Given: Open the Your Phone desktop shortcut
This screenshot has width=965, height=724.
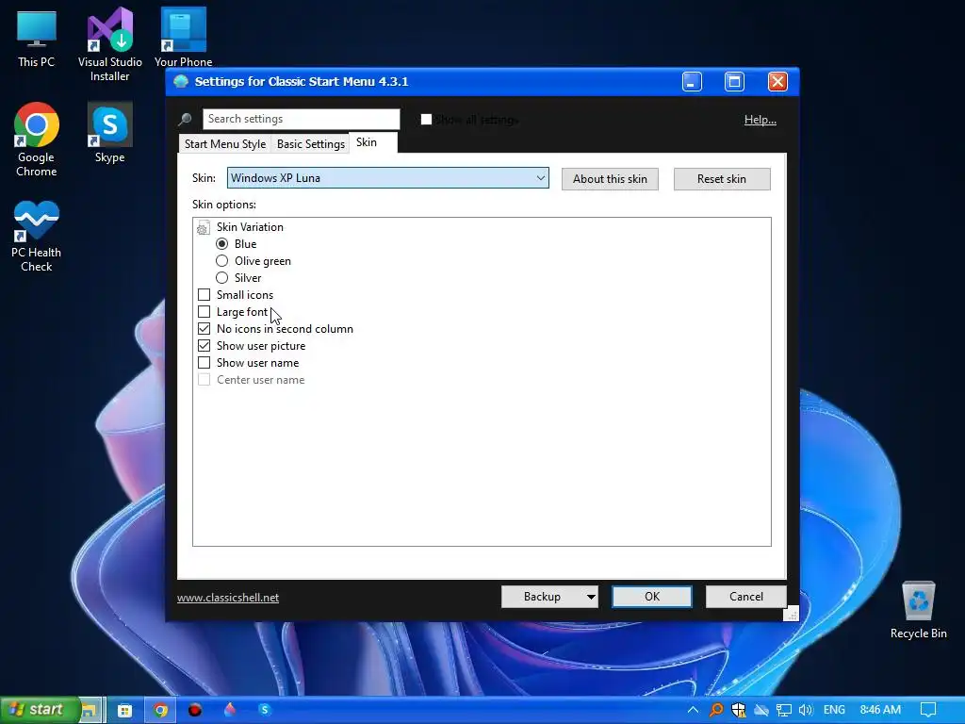Looking at the screenshot, I should [x=183, y=37].
